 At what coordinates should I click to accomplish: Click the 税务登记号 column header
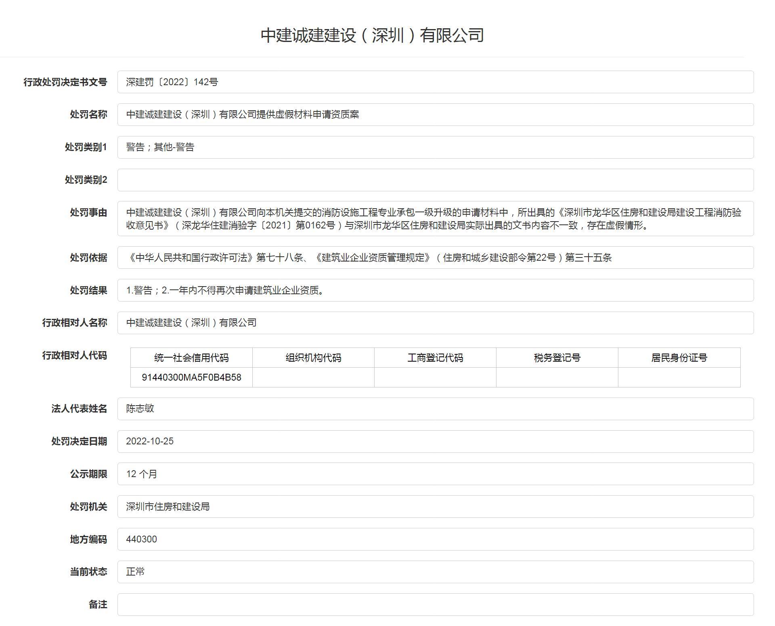click(557, 358)
